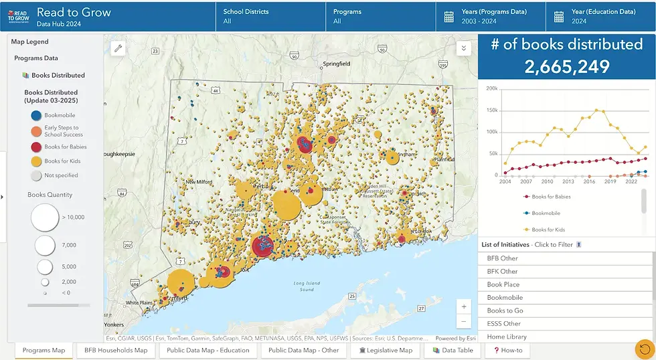Image resolution: width=656 pixels, height=360 pixels.
Task: Click the '> 10,000' quantity legend circle
Action: tap(45, 217)
